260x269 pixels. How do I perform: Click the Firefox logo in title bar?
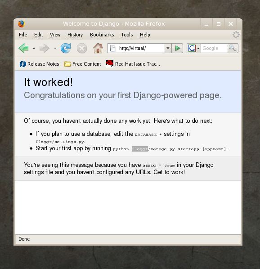22,24
